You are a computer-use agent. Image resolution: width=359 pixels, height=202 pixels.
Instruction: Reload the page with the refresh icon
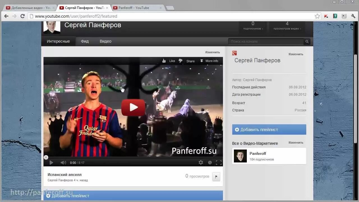click(x=23, y=16)
